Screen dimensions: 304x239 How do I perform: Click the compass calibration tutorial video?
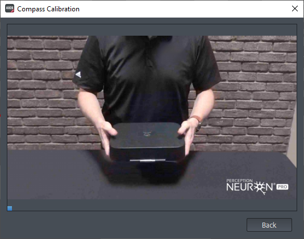coord(152,117)
